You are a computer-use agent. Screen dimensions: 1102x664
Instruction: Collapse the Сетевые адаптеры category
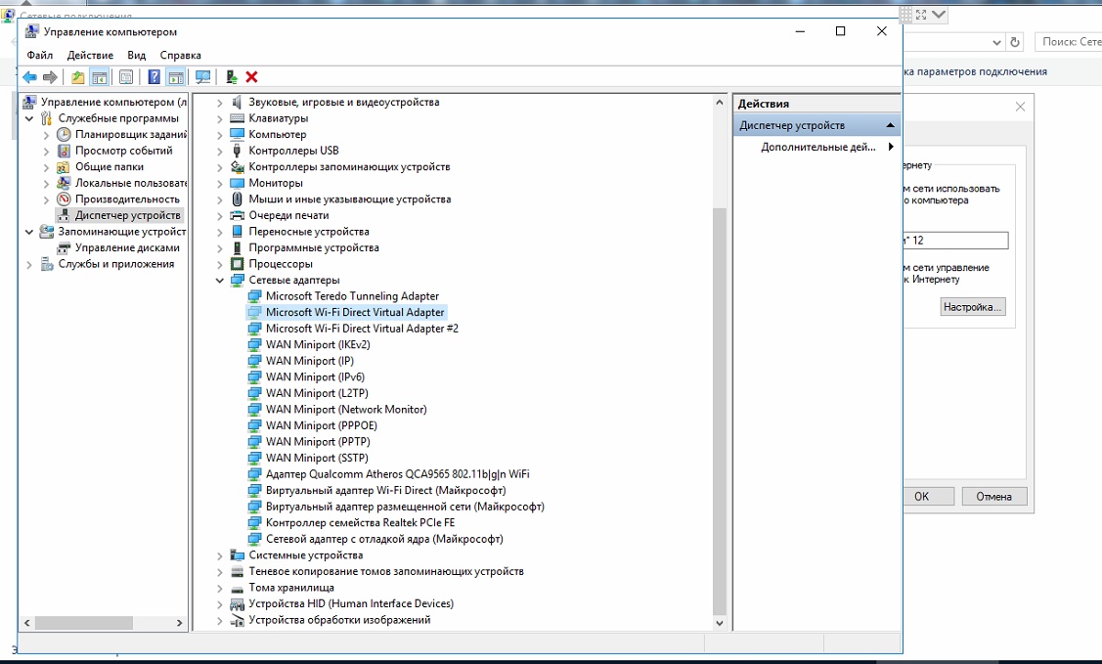(220, 281)
